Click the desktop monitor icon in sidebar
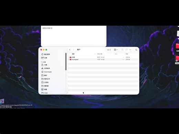The height and width of the screenshot is (134, 179). point(42,89)
